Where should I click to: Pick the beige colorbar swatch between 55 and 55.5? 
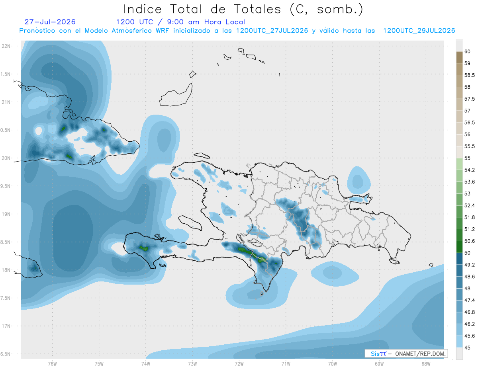pos(459,152)
